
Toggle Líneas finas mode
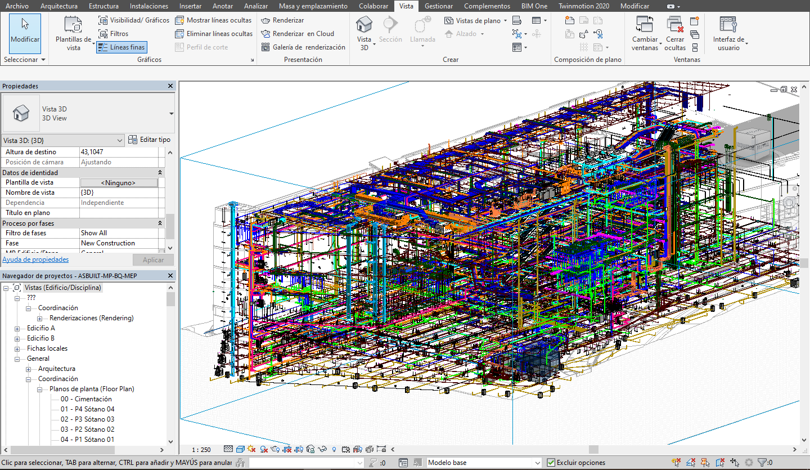pyautogui.click(x=121, y=47)
